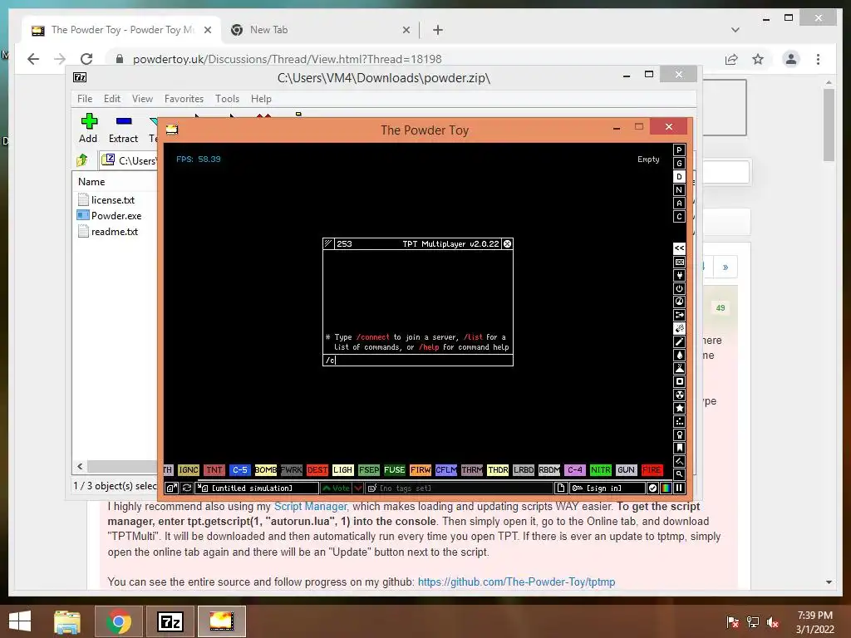
Task: Open the Favorites bookmark category
Action: 679,448
